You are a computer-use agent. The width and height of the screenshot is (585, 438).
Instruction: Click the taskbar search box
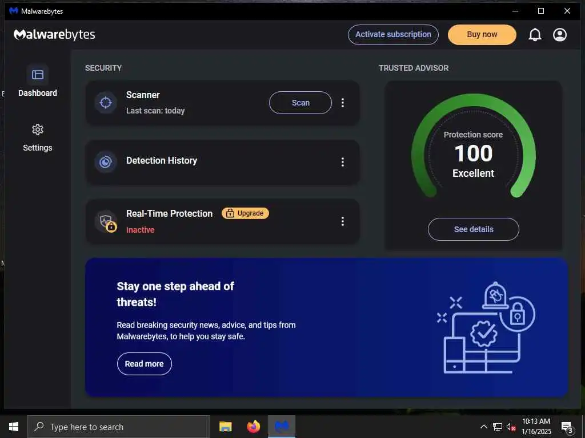click(119, 427)
